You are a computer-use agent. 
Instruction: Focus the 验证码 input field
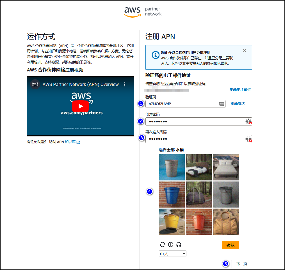tap(185, 104)
